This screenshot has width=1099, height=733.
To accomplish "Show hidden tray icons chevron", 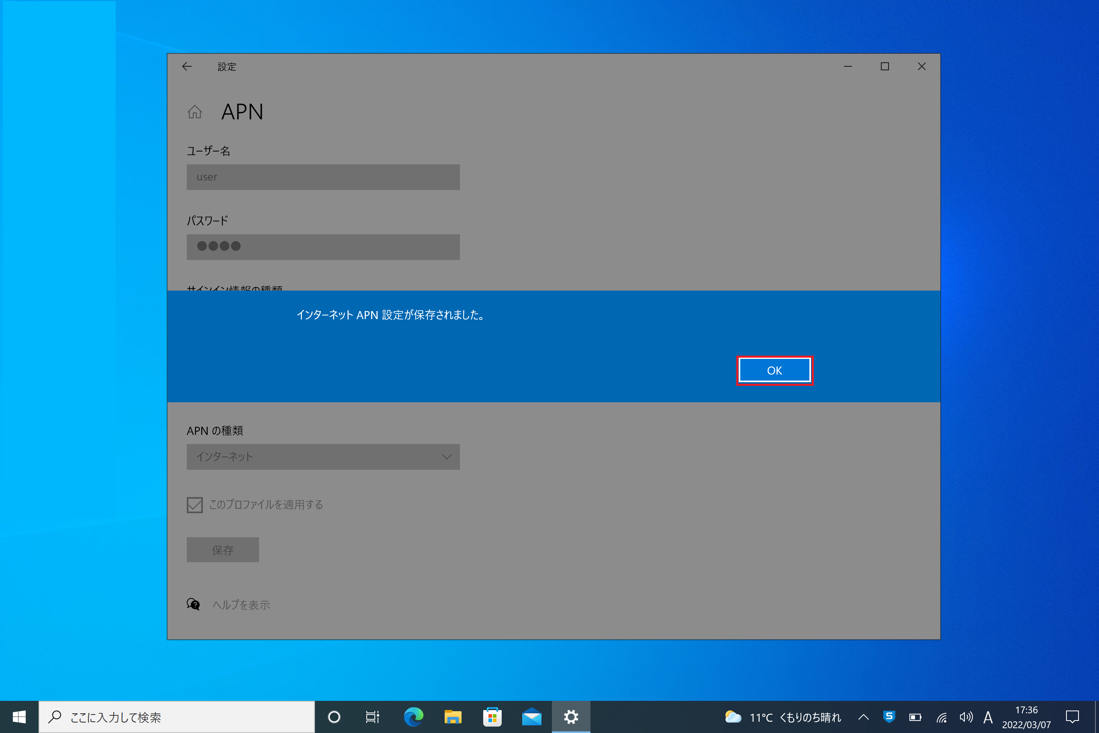I will [864, 717].
